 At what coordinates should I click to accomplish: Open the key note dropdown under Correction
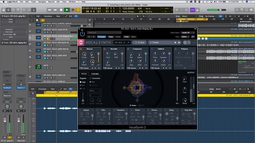tap(95, 95)
